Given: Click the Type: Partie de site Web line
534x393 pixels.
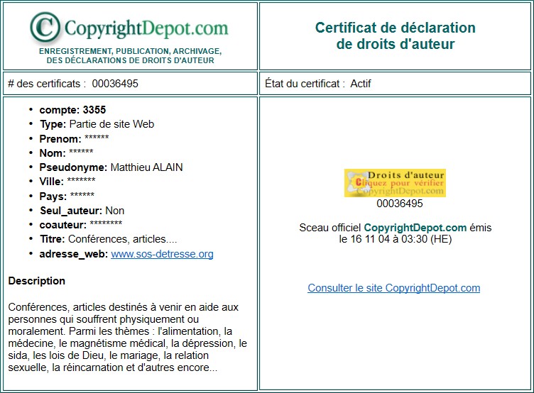Looking at the screenshot, I should click(97, 124).
